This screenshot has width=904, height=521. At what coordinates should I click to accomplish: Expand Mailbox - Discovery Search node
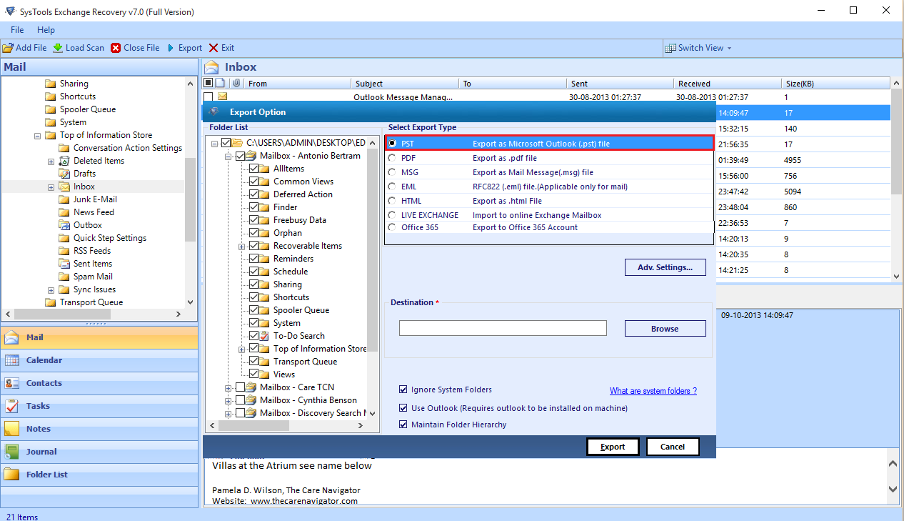point(228,413)
